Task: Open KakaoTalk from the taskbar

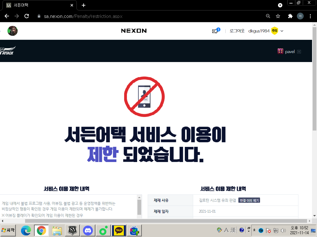Action: [119, 230]
